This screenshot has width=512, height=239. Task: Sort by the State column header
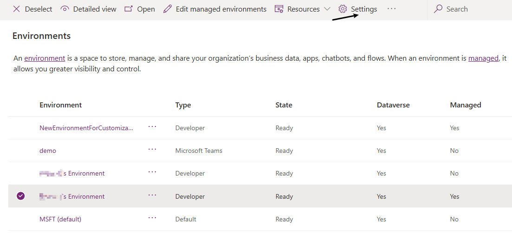click(x=284, y=105)
